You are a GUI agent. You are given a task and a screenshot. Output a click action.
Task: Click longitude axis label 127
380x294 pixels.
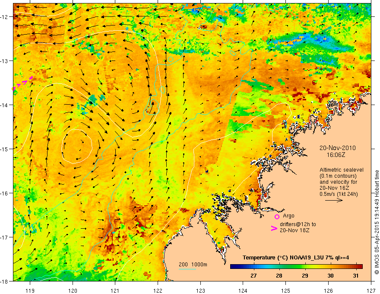tap(371, 291)
